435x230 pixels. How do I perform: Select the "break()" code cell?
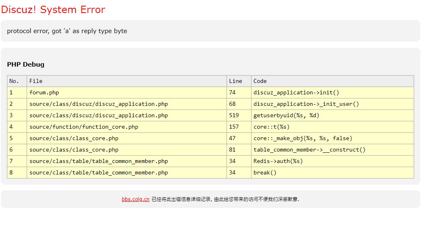coord(332,173)
